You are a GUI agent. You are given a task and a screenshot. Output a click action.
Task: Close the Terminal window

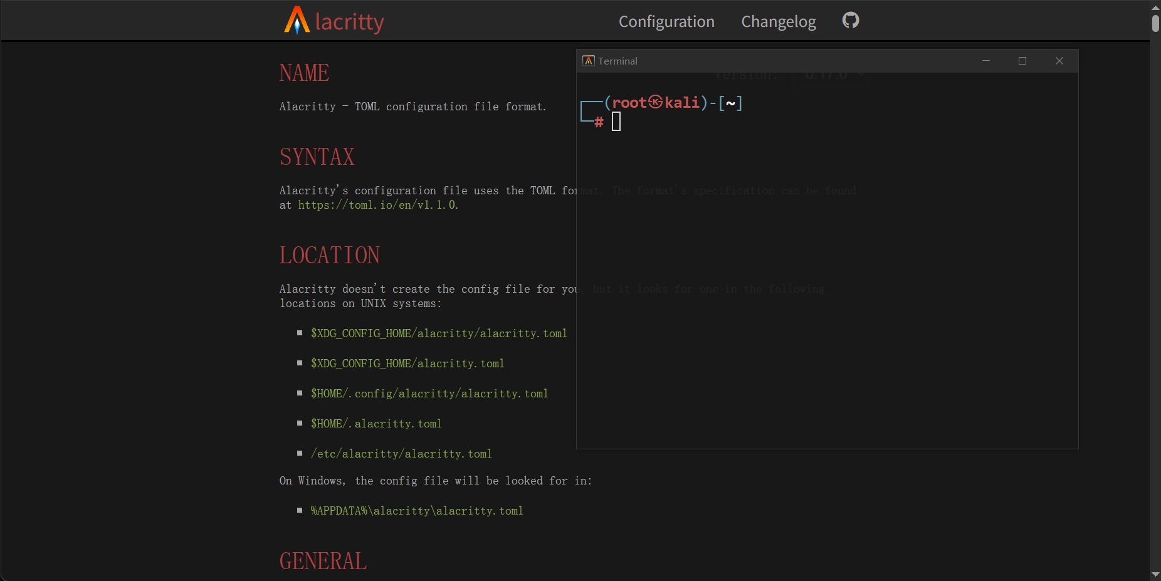tap(1059, 61)
